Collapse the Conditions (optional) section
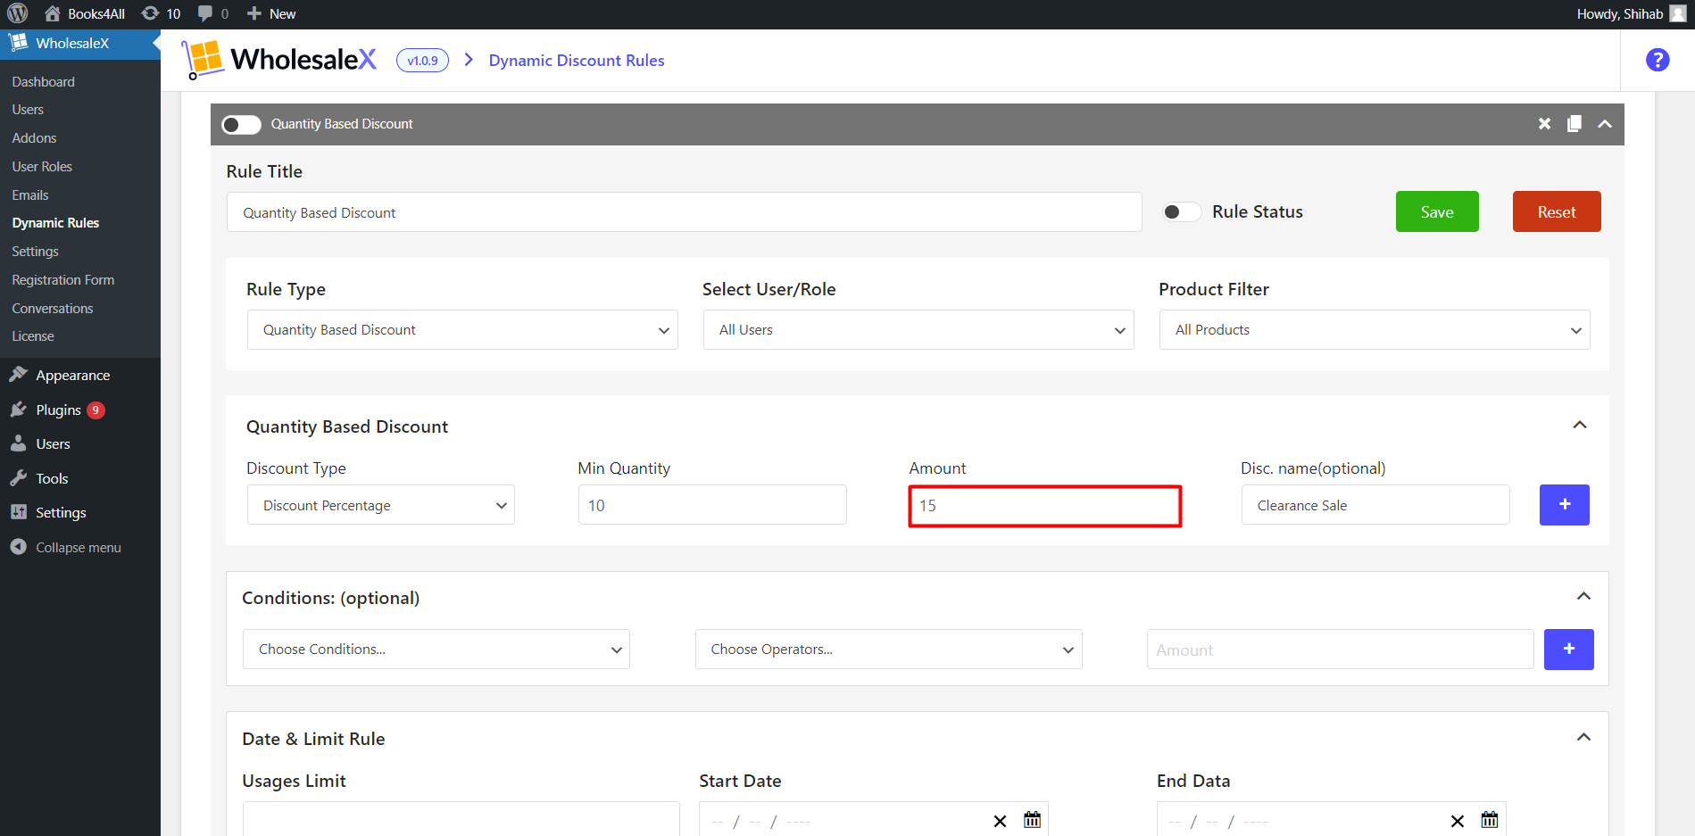 click(1583, 597)
